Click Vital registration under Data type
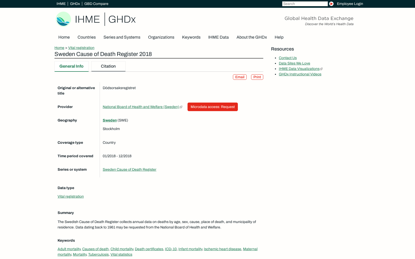Screen dimensions: 415x259 71,197
